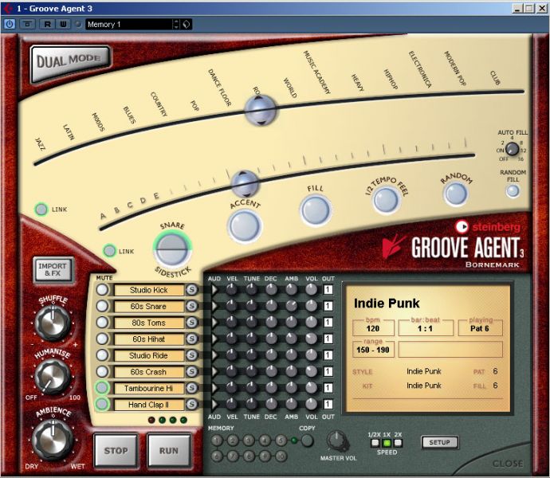Mute the 80s Toms instrument
This screenshot has width=550, height=478.
(x=102, y=323)
